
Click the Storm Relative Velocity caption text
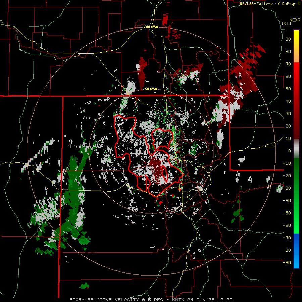pos(151,300)
